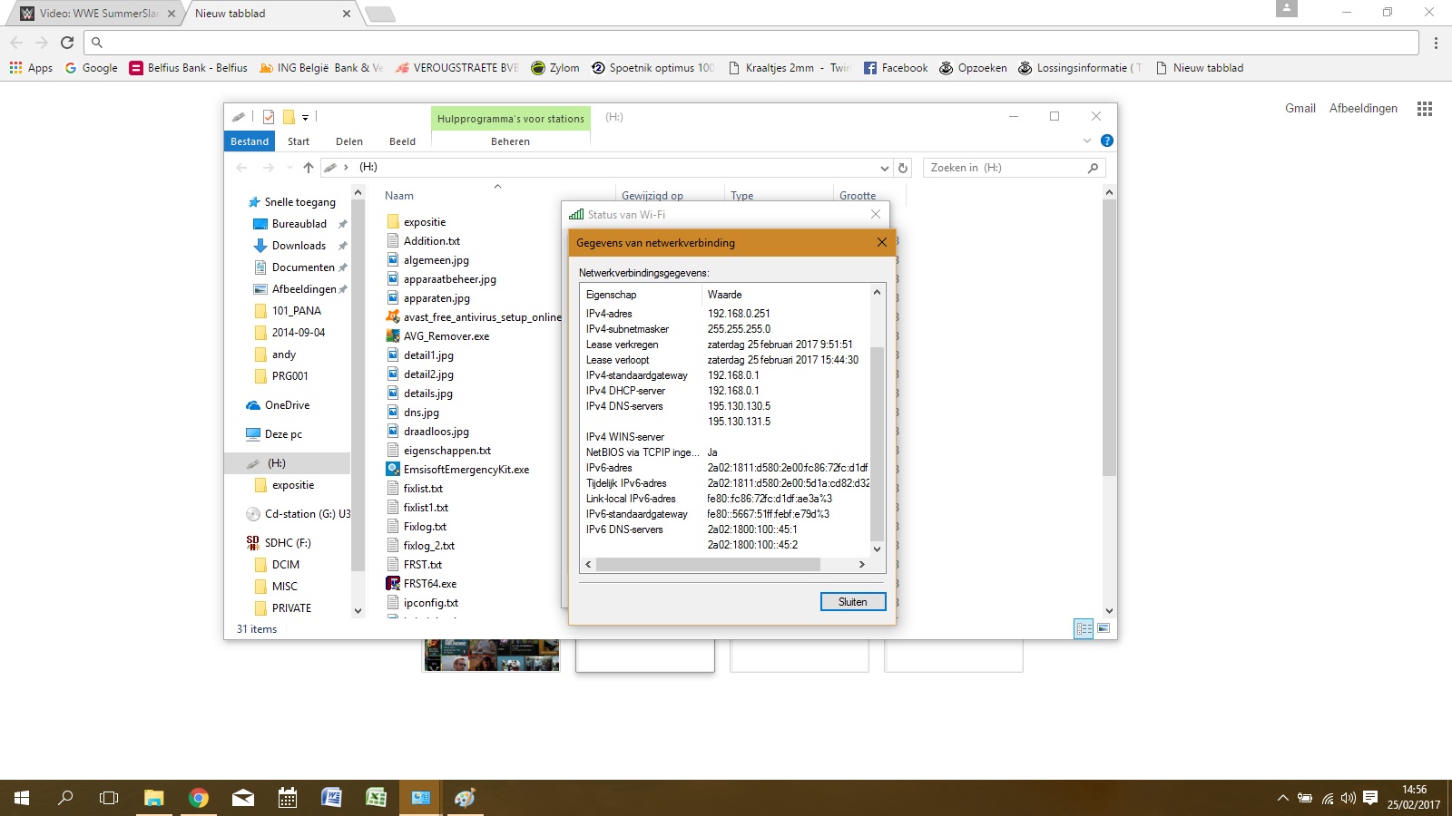Click the Zoeken in (H:) search box
The height and width of the screenshot is (816, 1452).
[x=1014, y=168]
